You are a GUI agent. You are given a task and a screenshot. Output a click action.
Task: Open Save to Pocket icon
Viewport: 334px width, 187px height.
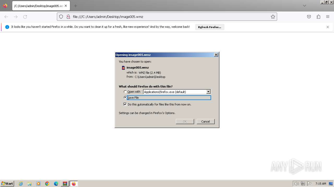click(x=309, y=17)
